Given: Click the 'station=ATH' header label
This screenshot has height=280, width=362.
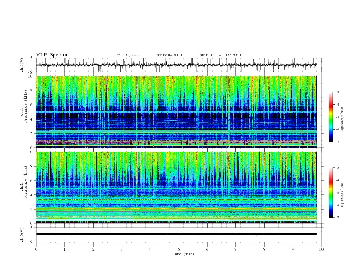Looking at the screenshot, I should 170,55.
